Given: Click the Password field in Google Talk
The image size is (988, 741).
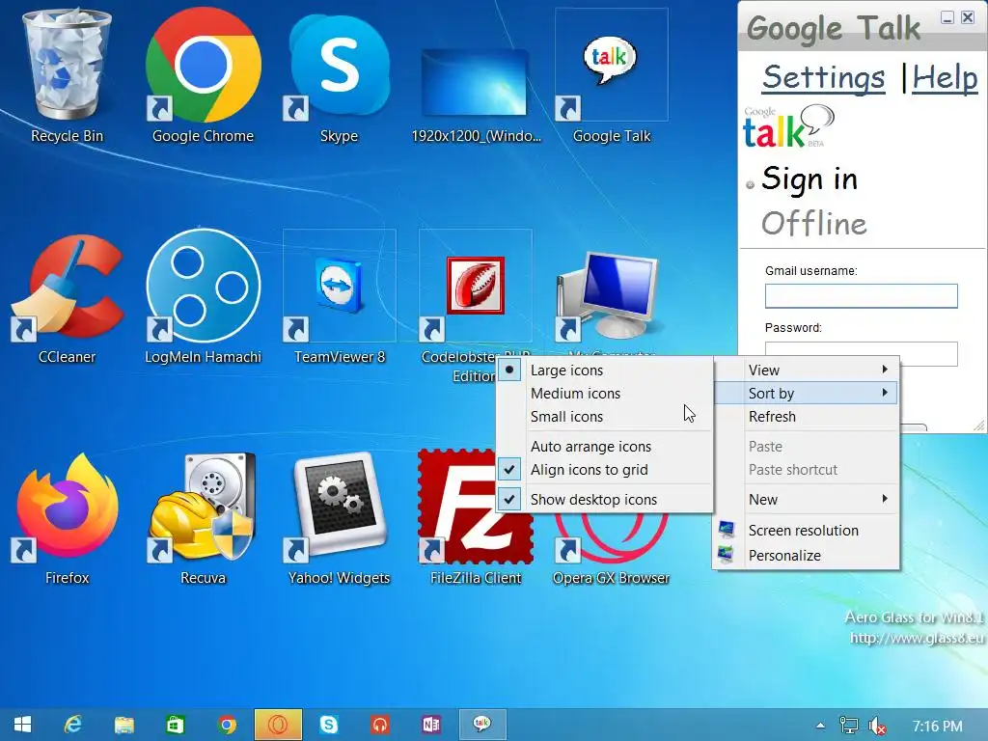Looking at the screenshot, I should pos(861,353).
